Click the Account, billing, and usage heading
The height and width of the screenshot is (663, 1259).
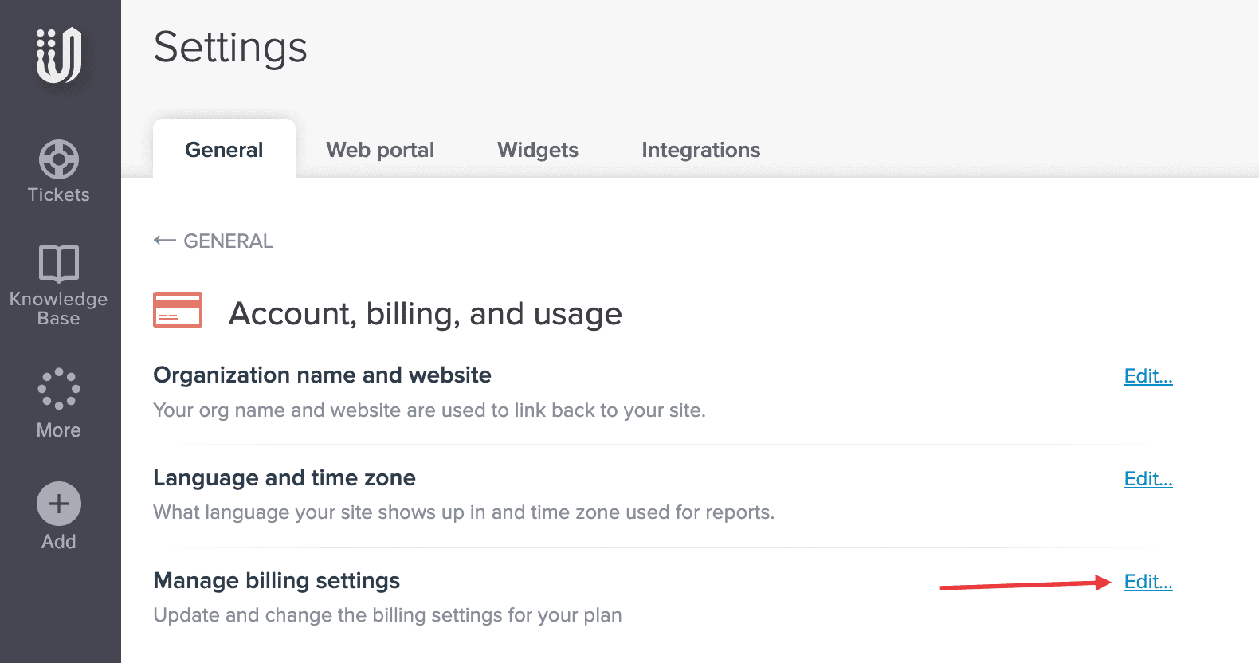[x=425, y=314]
